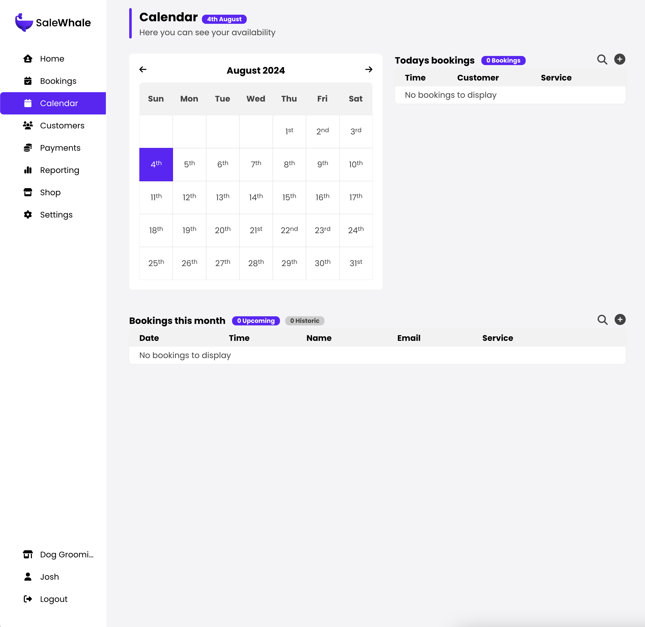Click the Settings gear sidebar icon
Screen dimensions: 645x627
pyautogui.click(x=27, y=215)
